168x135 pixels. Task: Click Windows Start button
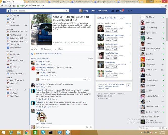pos(3,132)
